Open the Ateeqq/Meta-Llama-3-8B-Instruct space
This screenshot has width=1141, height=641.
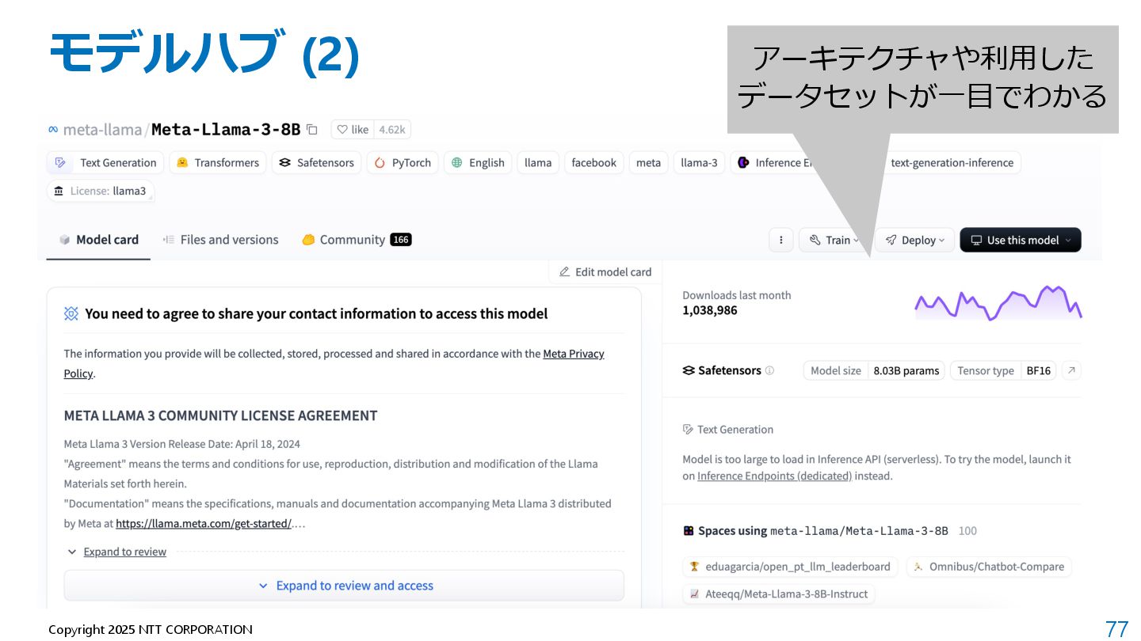tap(778, 594)
